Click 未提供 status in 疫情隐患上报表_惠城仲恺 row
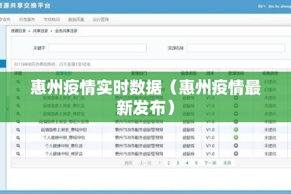Screen dimensions: 291x194 (270, 130)
